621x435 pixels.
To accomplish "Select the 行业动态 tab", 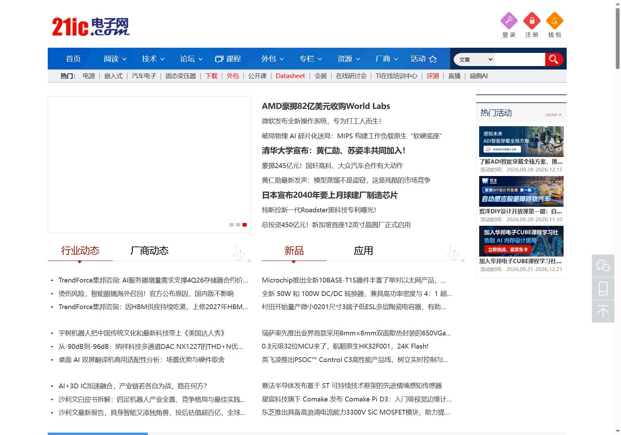I will 80,250.
